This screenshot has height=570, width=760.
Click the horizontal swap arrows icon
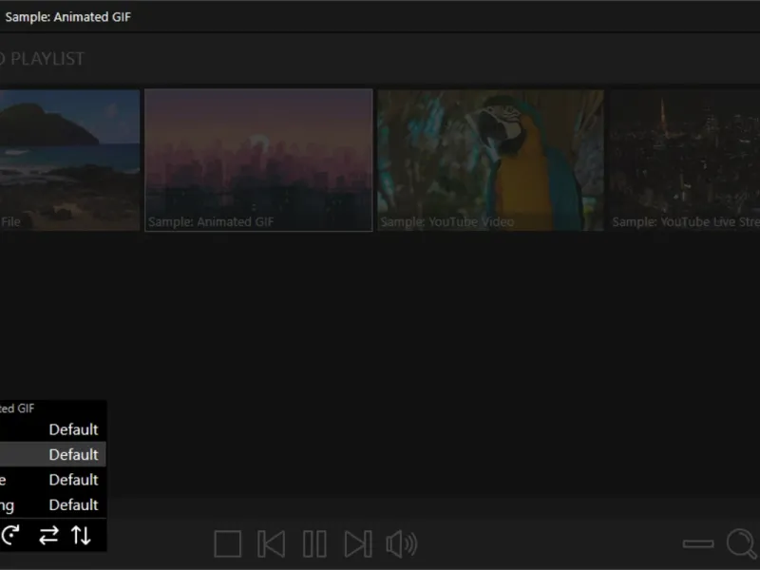pyautogui.click(x=48, y=535)
